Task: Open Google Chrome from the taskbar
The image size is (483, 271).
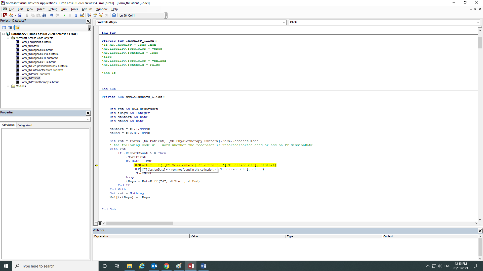Action: coord(167,266)
